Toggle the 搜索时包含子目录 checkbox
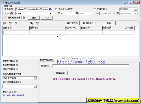Image resolution: width=141 pixels, height=104 pixels. coord(5,18)
